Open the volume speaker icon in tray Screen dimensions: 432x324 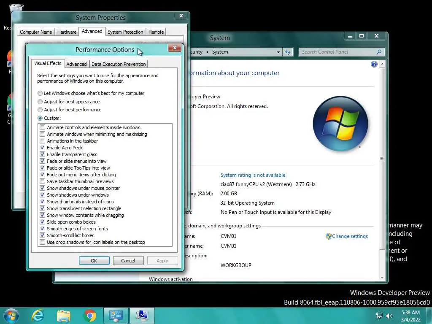(x=389, y=316)
